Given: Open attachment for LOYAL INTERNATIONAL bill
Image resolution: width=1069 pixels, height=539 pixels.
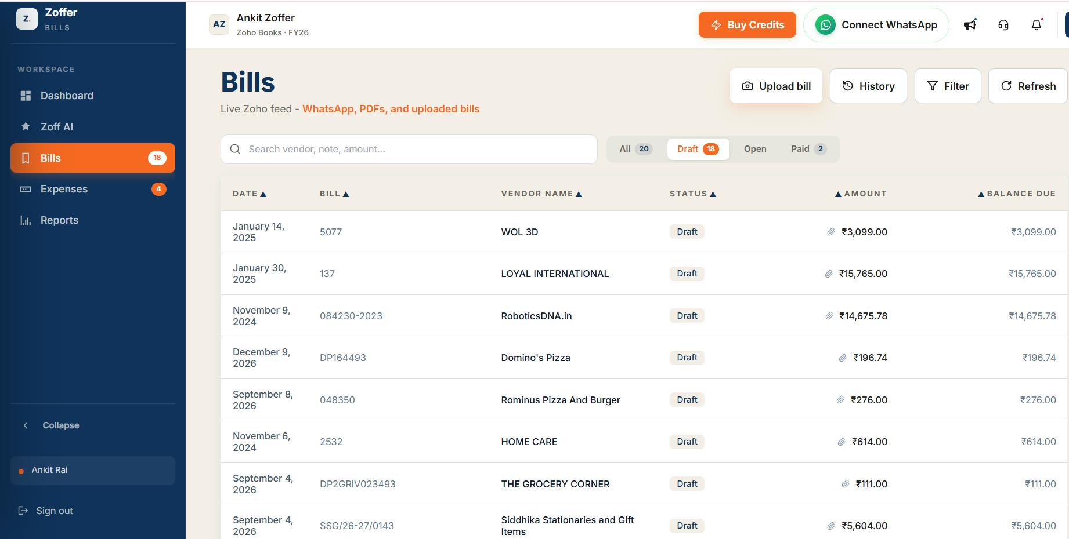Looking at the screenshot, I should [x=829, y=274].
